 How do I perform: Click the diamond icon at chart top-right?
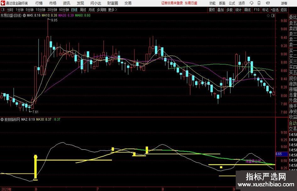click(268, 16)
